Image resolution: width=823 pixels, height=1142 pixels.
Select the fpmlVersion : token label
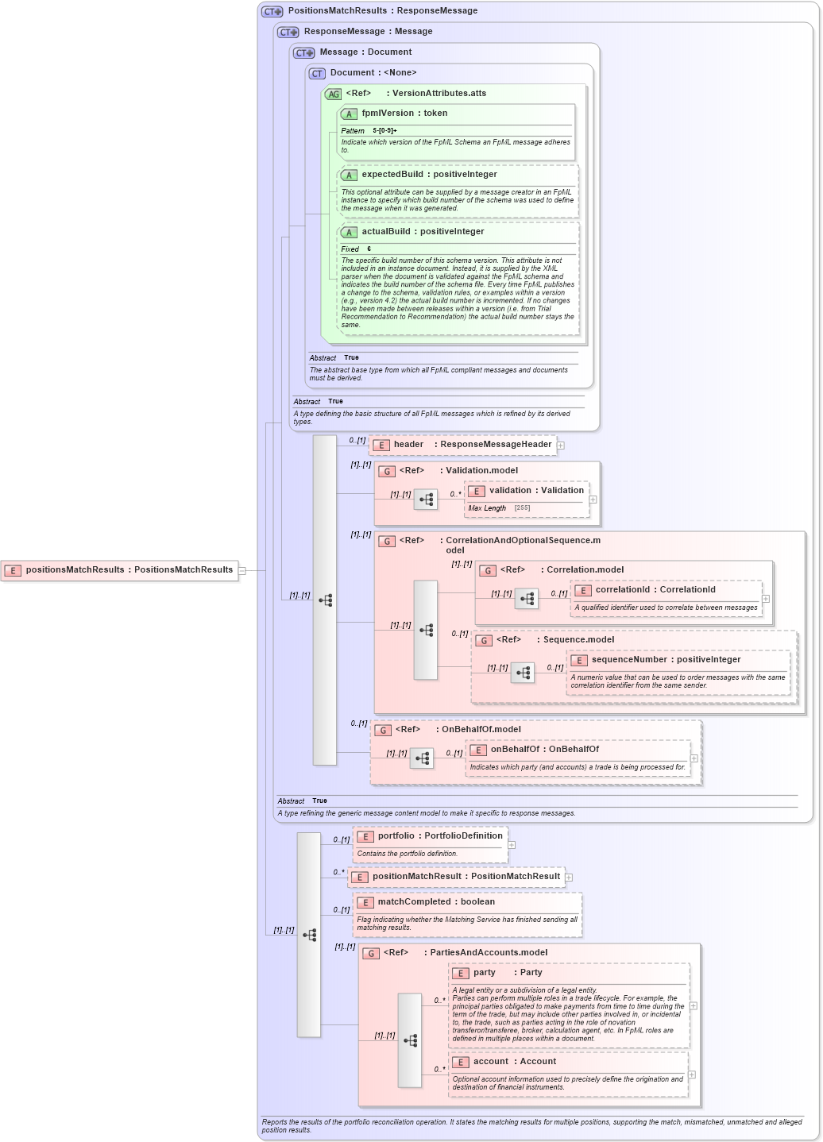coord(404,114)
